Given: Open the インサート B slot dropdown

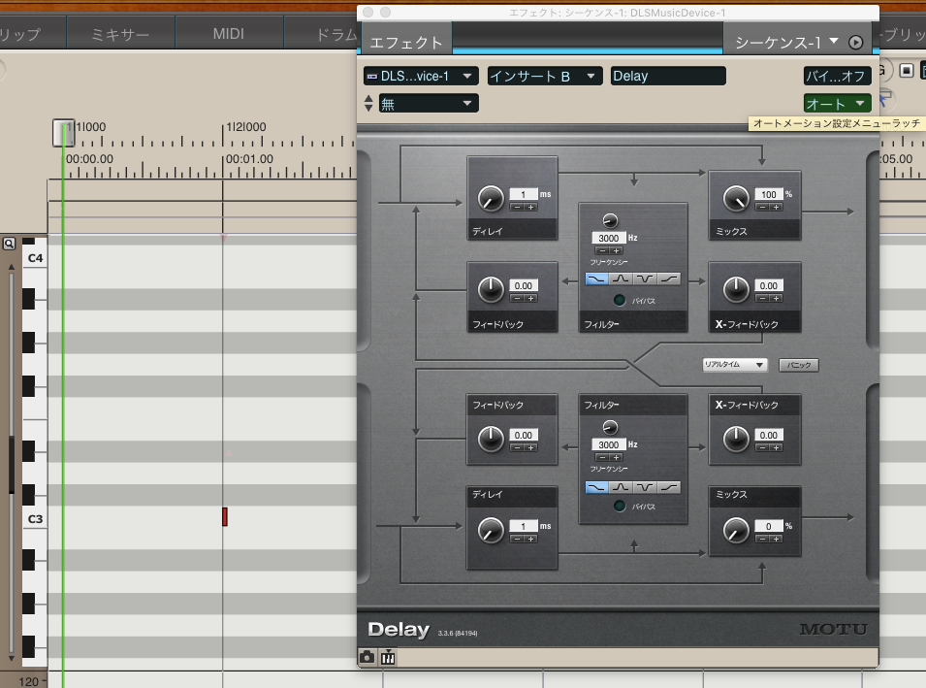Looking at the screenshot, I should (545, 76).
